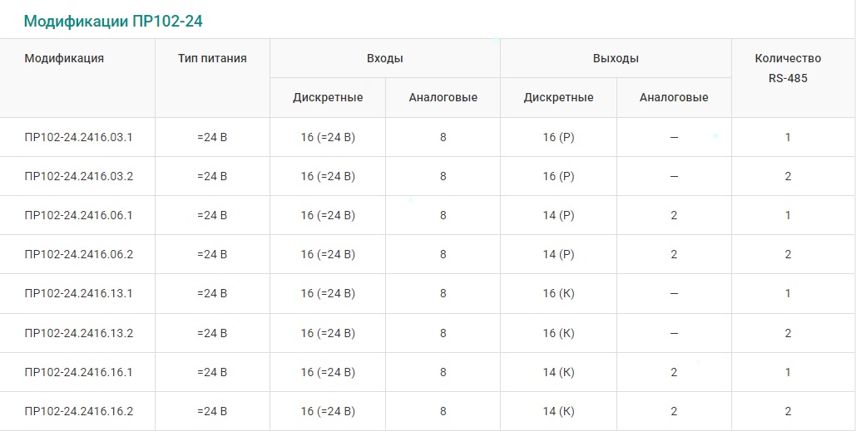Click the "Тип питания" column header
This screenshot has height=431, width=856.
pyautogui.click(x=212, y=58)
